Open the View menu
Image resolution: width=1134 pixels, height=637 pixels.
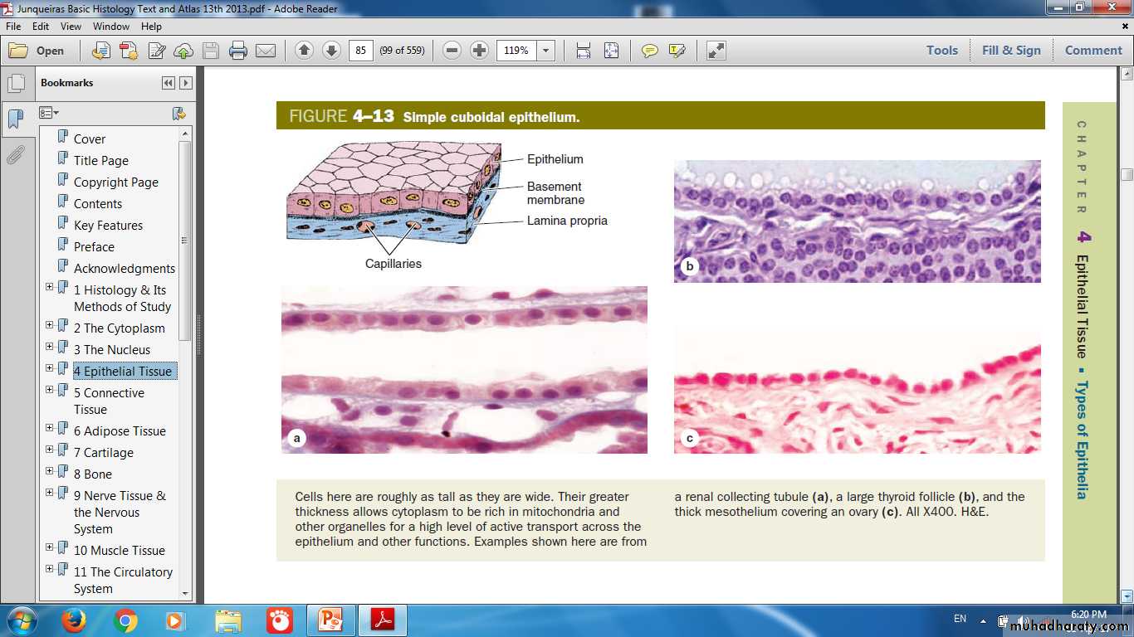click(x=71, y=27)
